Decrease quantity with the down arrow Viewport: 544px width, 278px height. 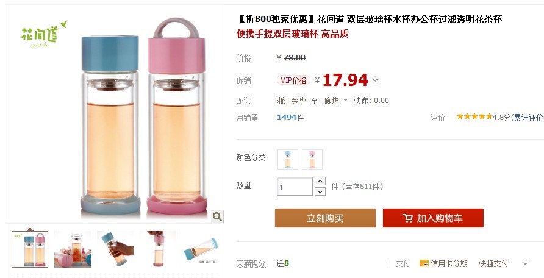point(320,191)
